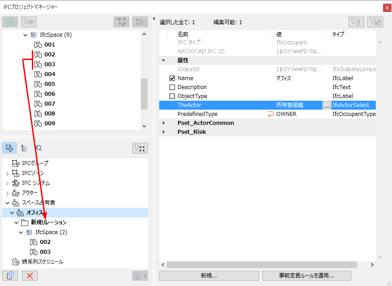This screenshot has height=286, width=392.
Task: Click the new assignment icon at bottom left
Action: click(x=10, y=276)
